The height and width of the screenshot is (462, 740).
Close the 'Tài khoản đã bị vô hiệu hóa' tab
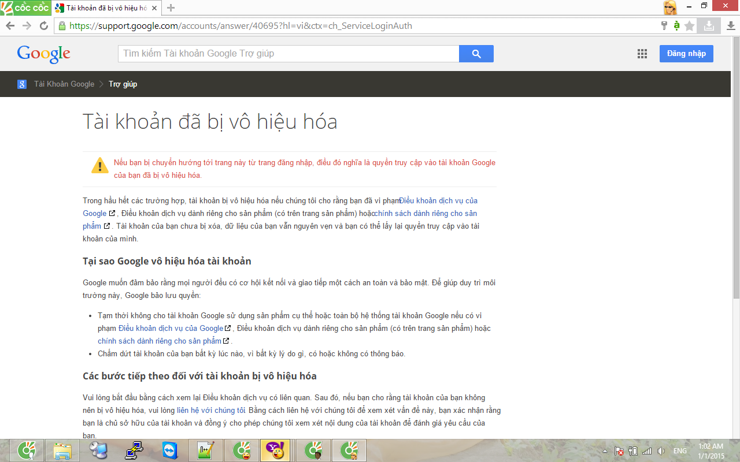click(x=155, y=8)
